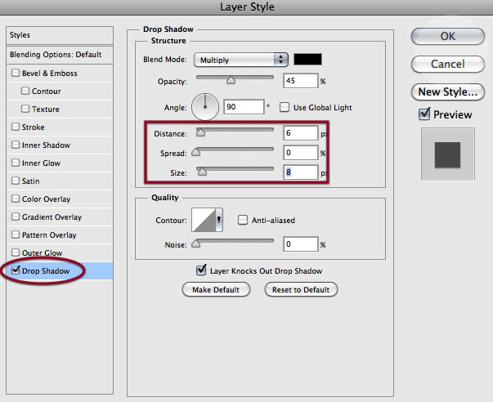Enable the Pattern Overlay checkbox
Viewport: 493px width, 402px height.
(15, 234)
